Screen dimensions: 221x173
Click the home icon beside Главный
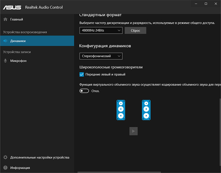click(x=5, y=19)
